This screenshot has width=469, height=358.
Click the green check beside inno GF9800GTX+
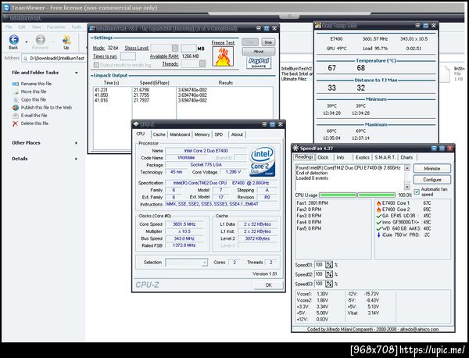coord(378,222)
